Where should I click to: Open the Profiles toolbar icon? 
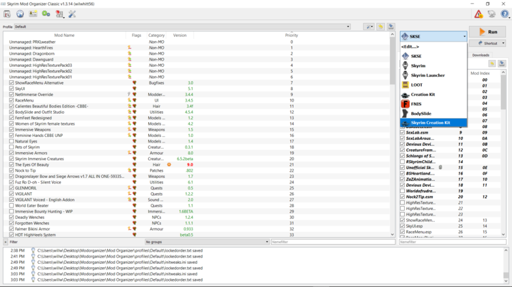pyautogui.click(x=33, y=14)
